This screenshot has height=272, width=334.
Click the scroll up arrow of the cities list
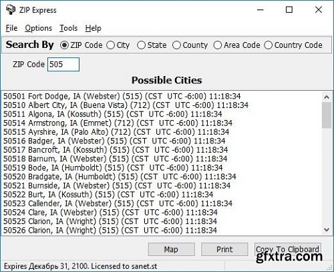pos(327,97)
